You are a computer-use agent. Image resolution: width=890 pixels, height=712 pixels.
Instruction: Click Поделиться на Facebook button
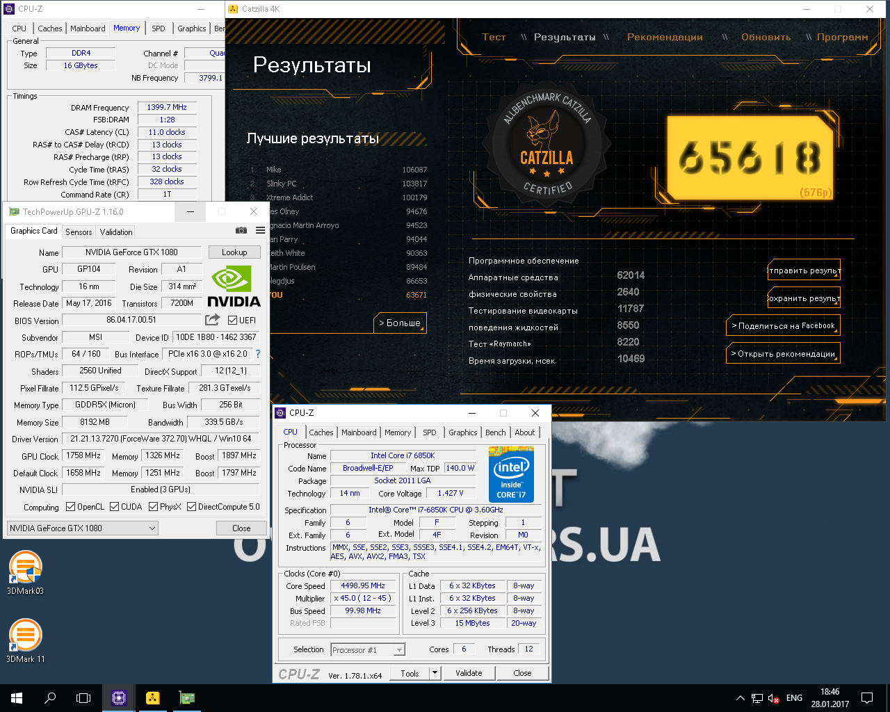(x=783, y=325)
